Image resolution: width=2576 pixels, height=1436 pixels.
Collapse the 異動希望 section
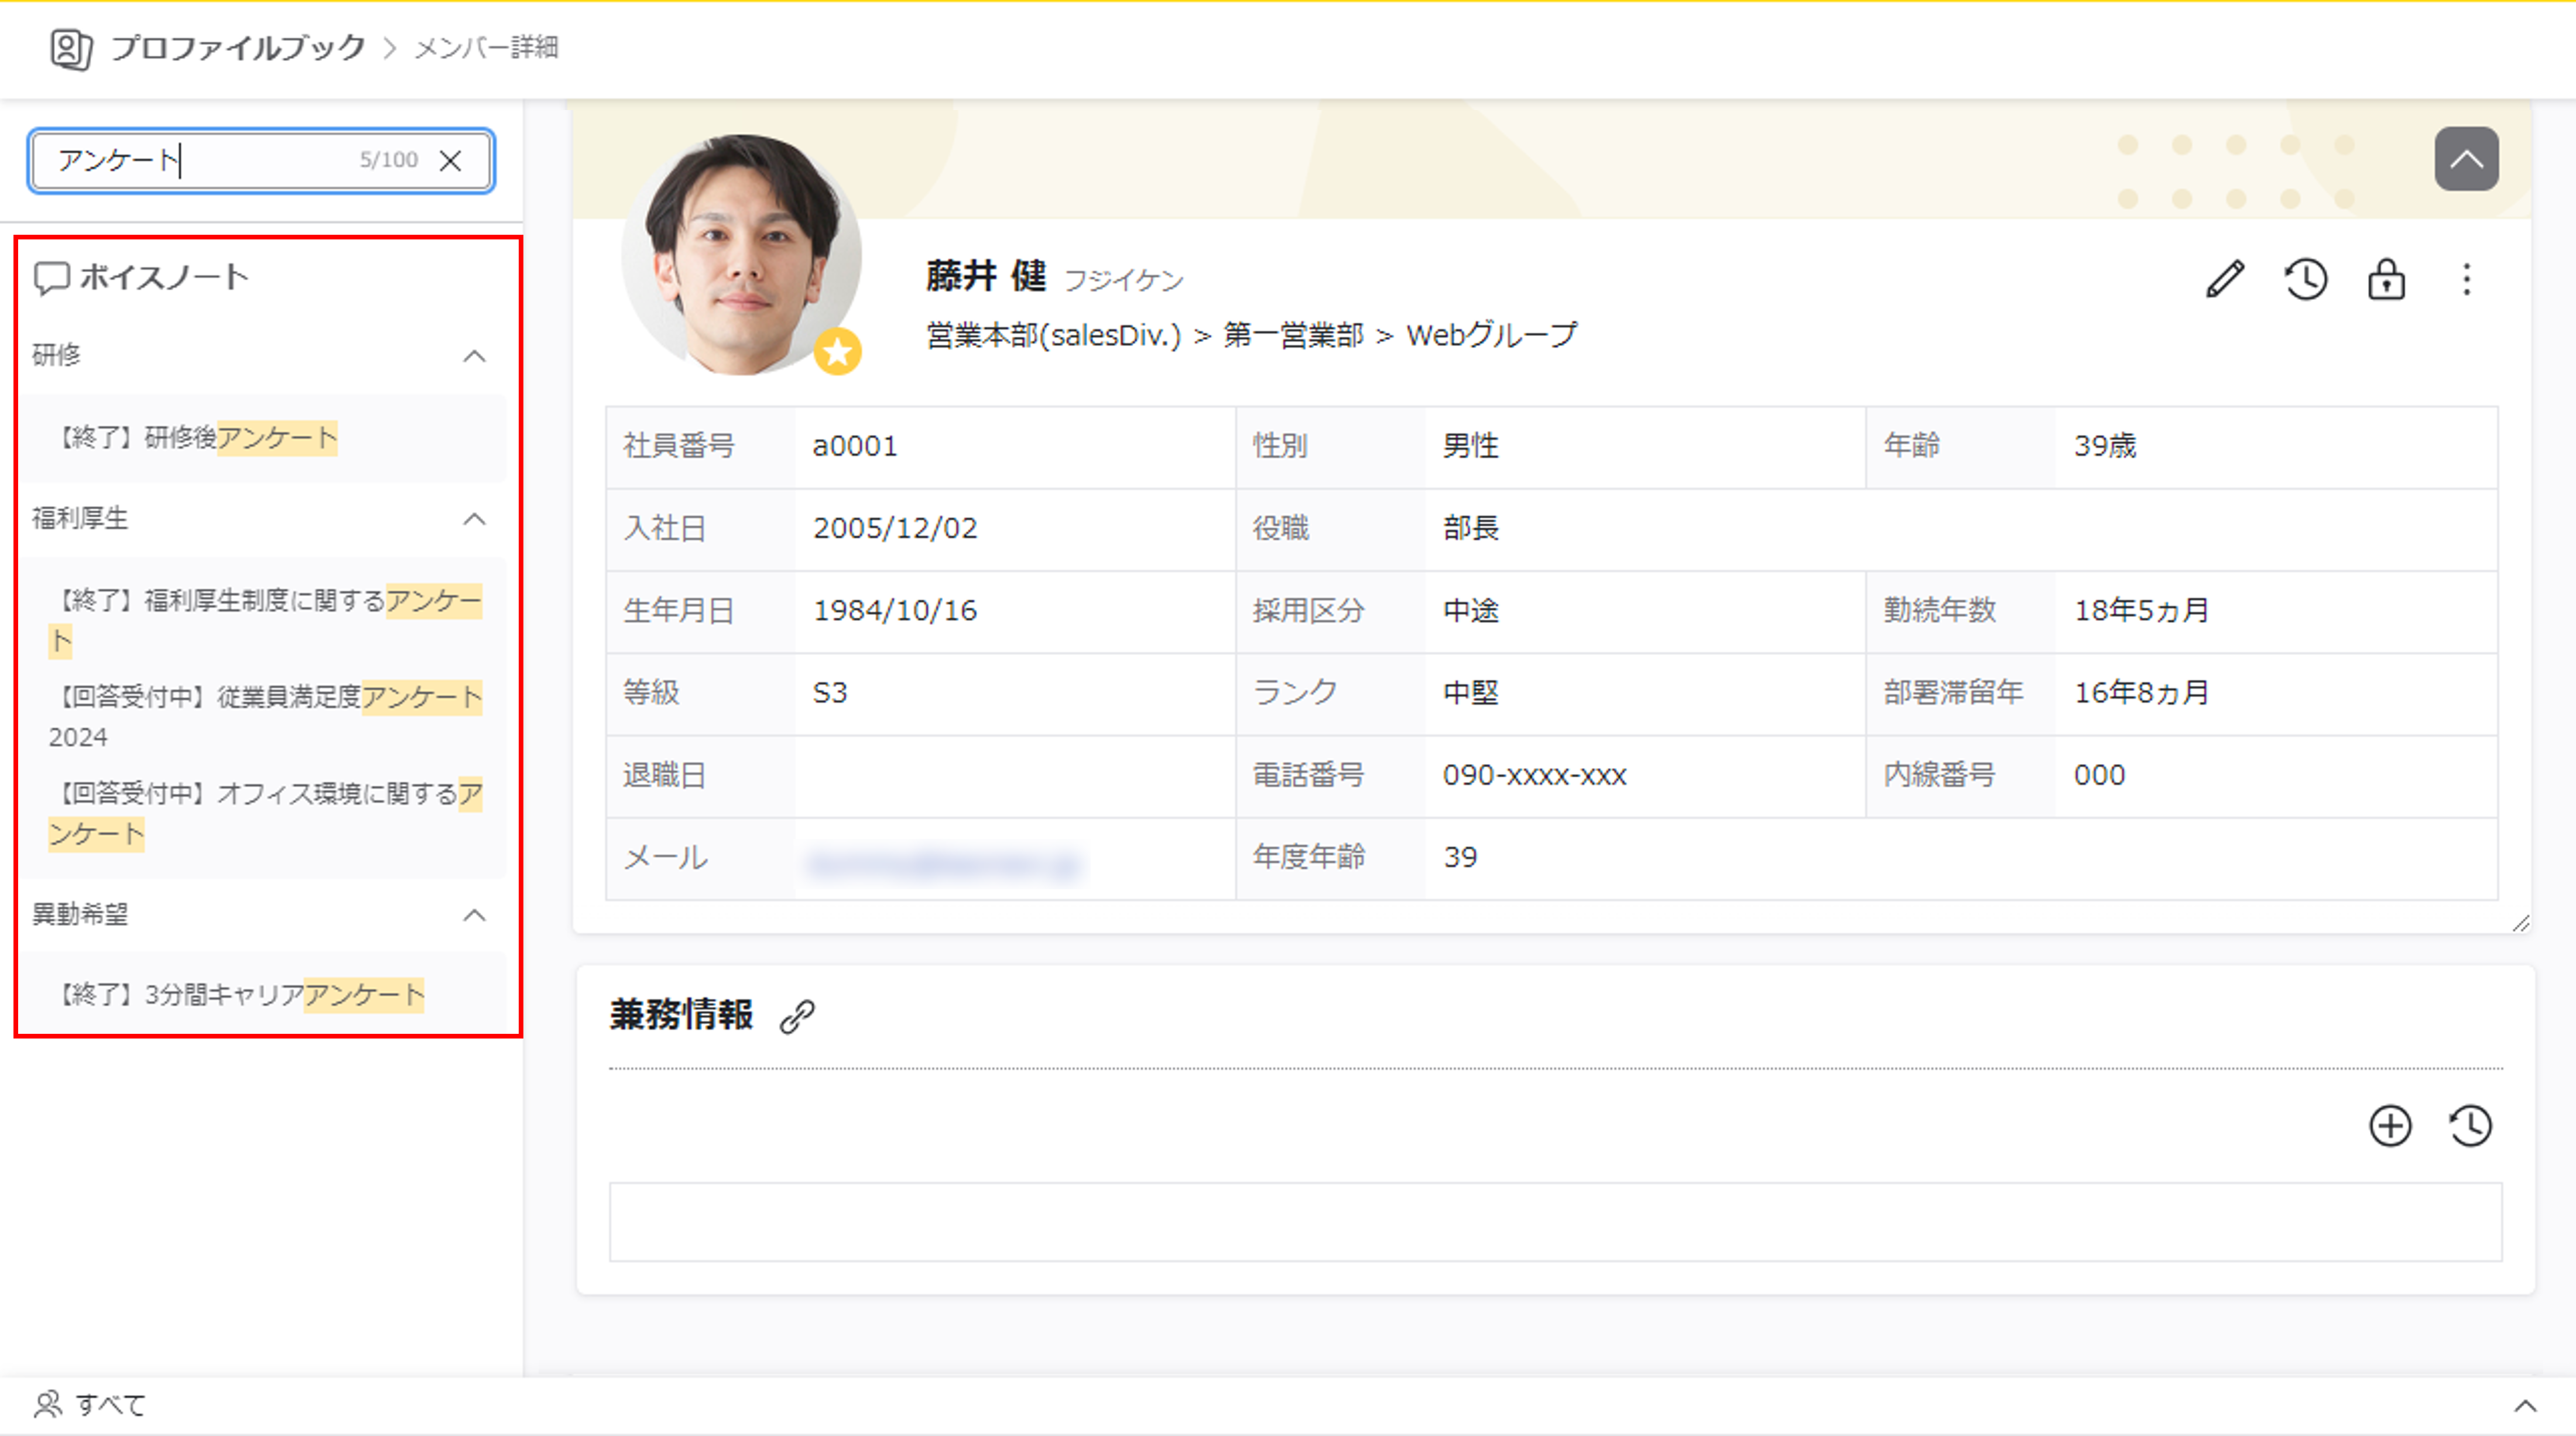475,915
